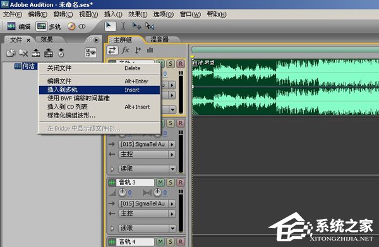Switch to Multitrack view (多轨) icon

coord(41,26)
